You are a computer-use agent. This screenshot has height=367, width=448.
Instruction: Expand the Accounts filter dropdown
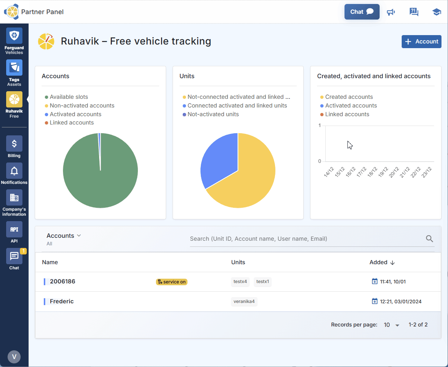tap(64, 236)
